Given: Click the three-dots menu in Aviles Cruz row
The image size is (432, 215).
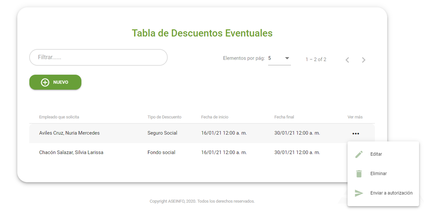Looking at the screenshot, I should click(356, 134).
